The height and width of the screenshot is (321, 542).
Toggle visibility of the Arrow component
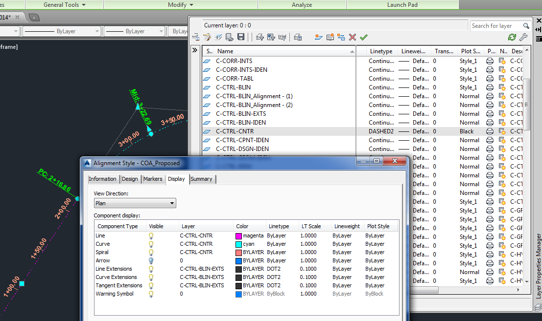[151, 260]
